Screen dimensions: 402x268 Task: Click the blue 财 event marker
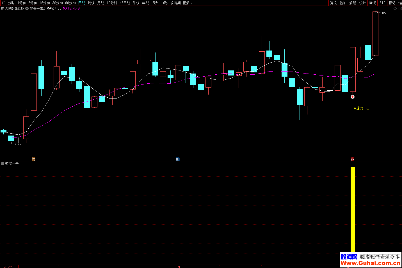click(x=178, y=159)
